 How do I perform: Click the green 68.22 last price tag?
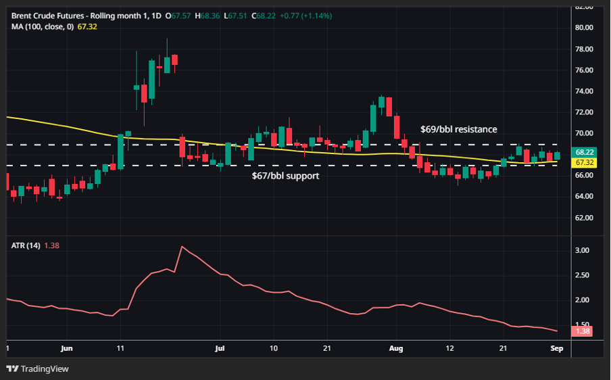click(x=585, y=153)
